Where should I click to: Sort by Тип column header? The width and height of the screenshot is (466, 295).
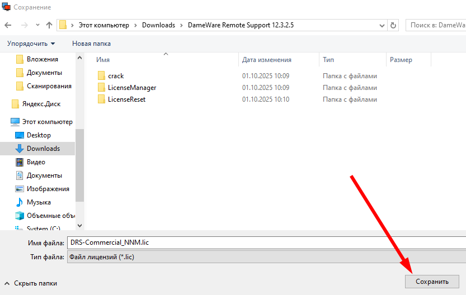pos(328,60)
